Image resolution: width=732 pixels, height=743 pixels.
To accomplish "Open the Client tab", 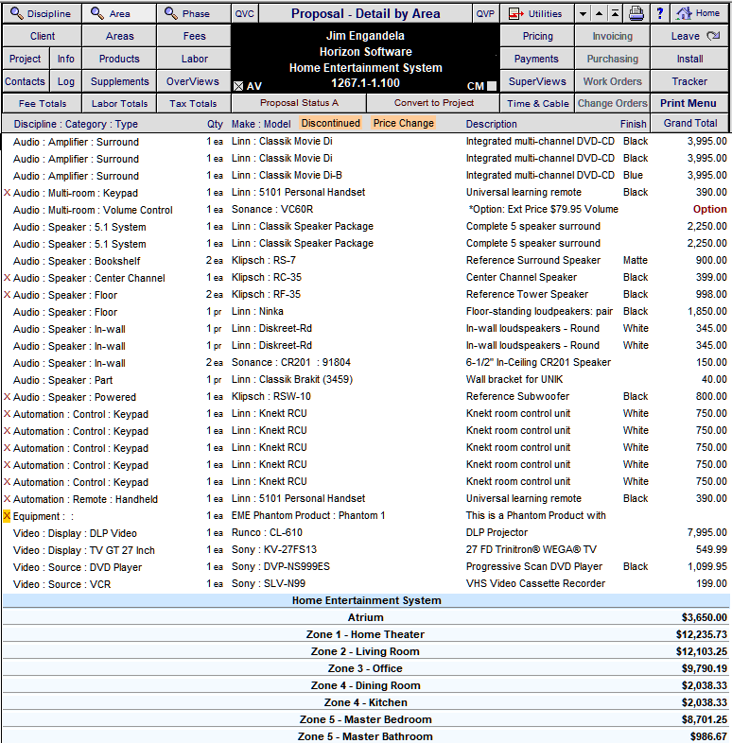I will [x=43, y=36].
